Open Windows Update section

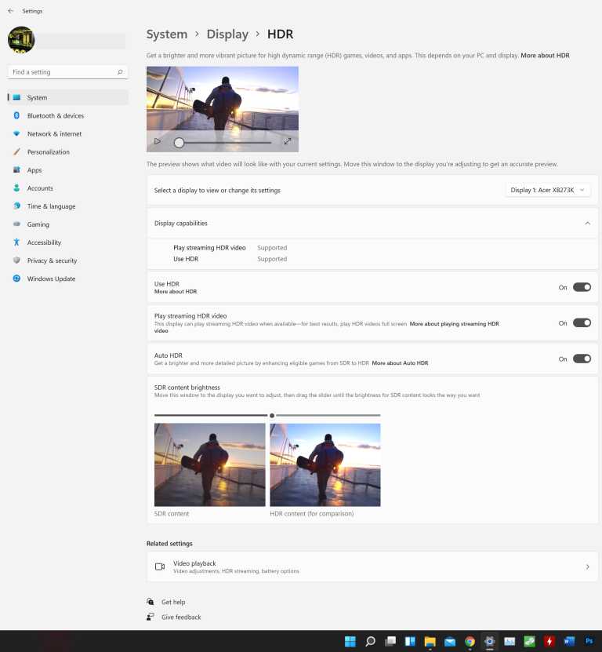click(51, 279)
